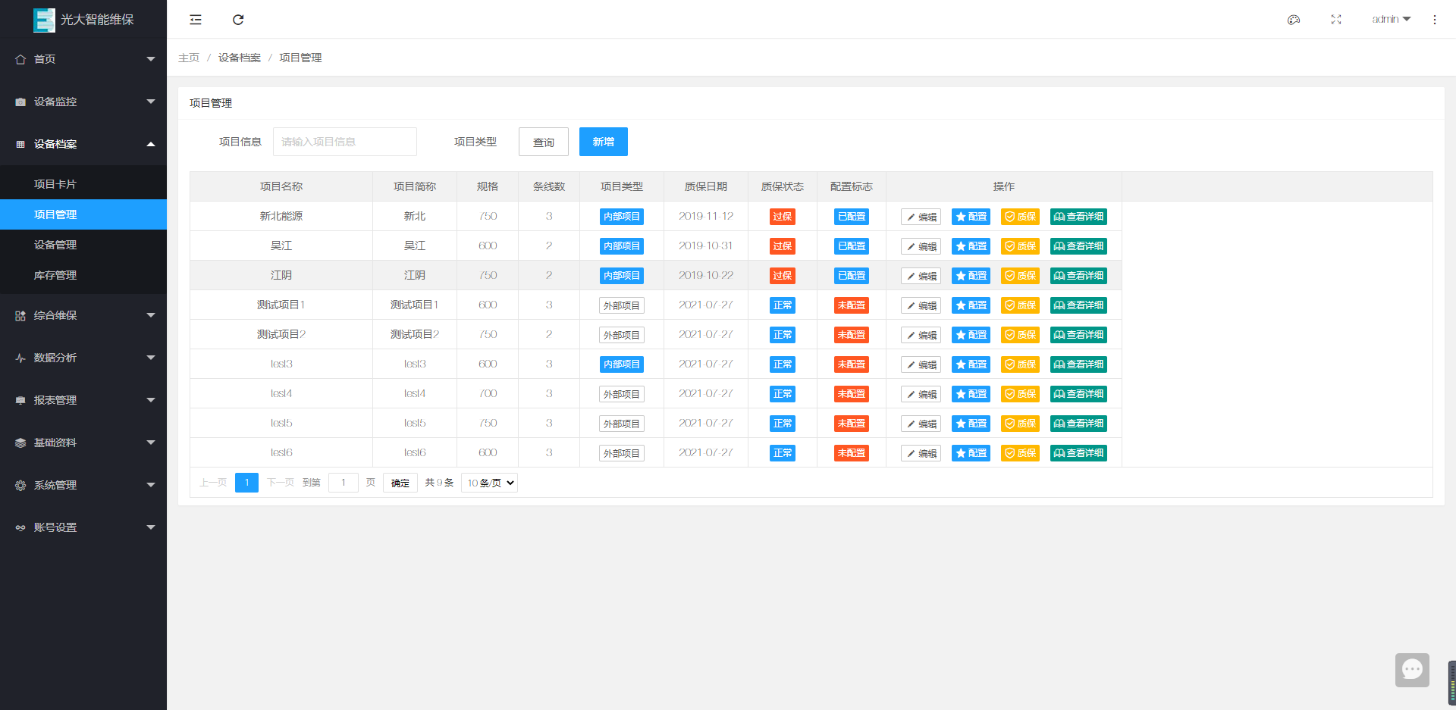The image size is (1456, 710).
Task: Click the 过保 status tag for 吴江
Action: (x=783, y=246)
